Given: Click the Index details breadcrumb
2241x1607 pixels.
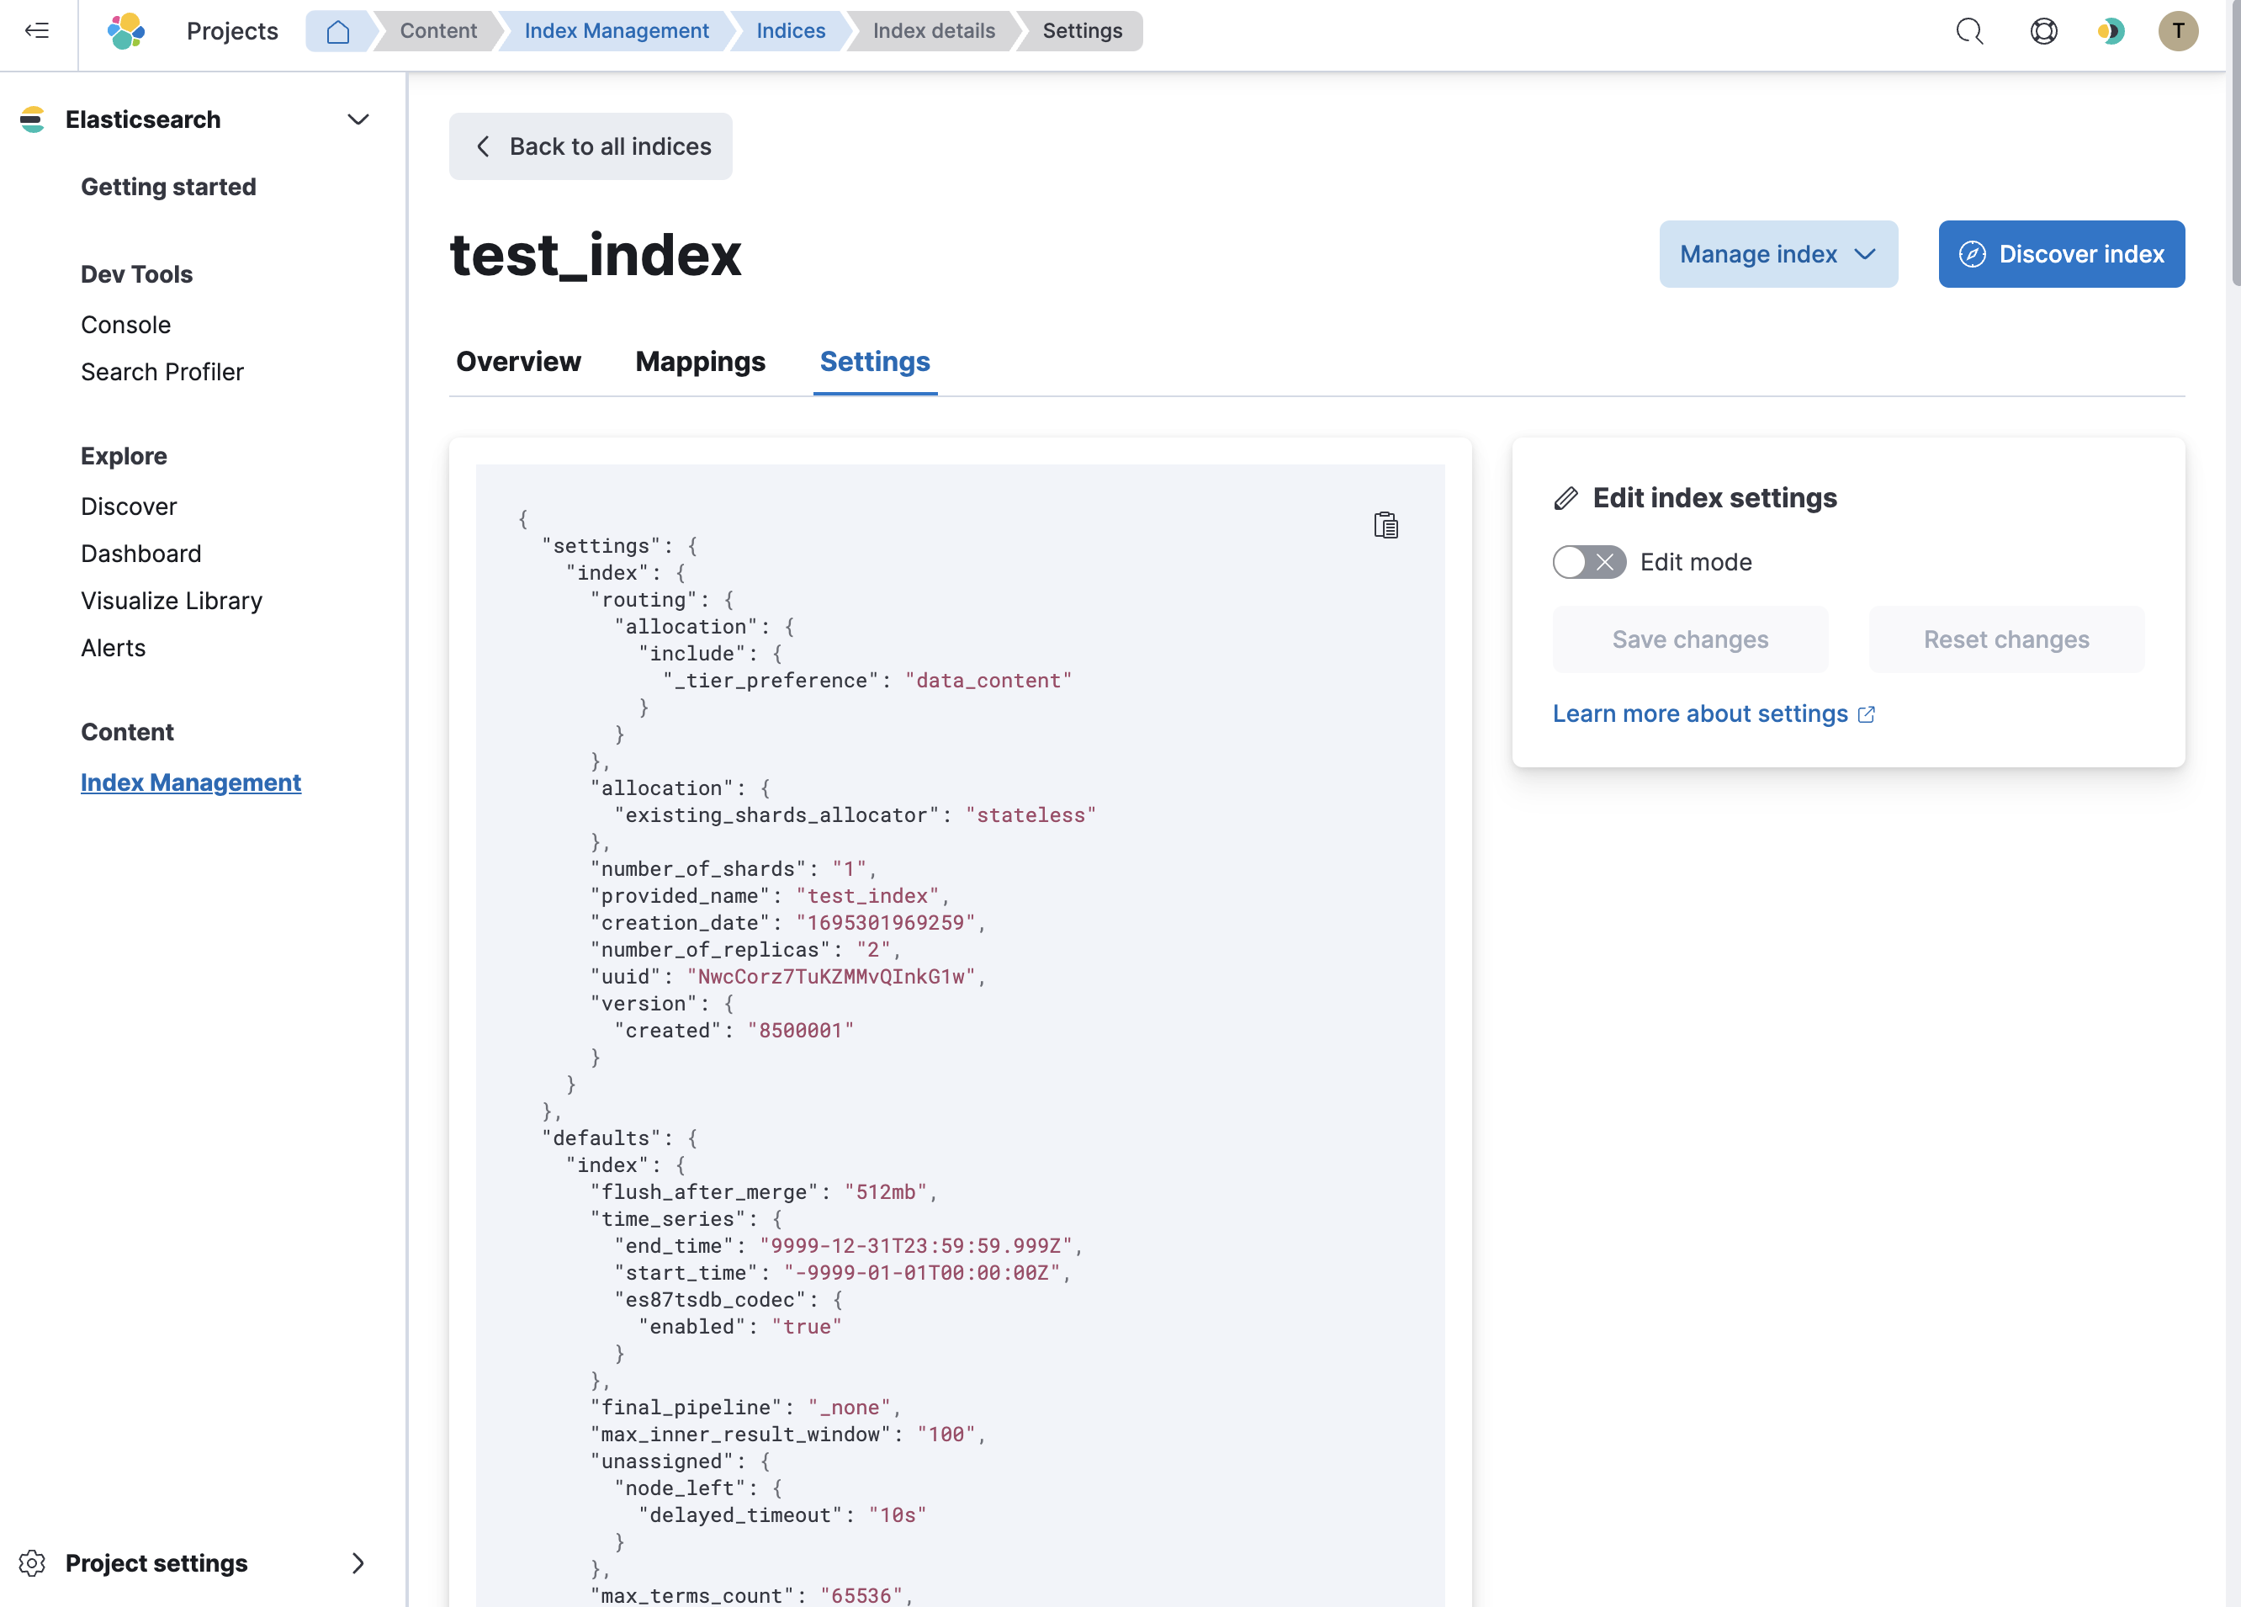Looking at the screenshot, I should [x=934, y=30].
